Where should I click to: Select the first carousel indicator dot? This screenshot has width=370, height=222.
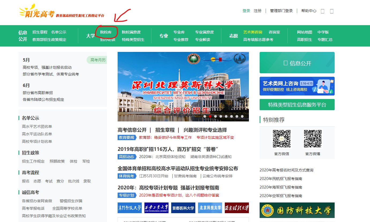[205, 116]
